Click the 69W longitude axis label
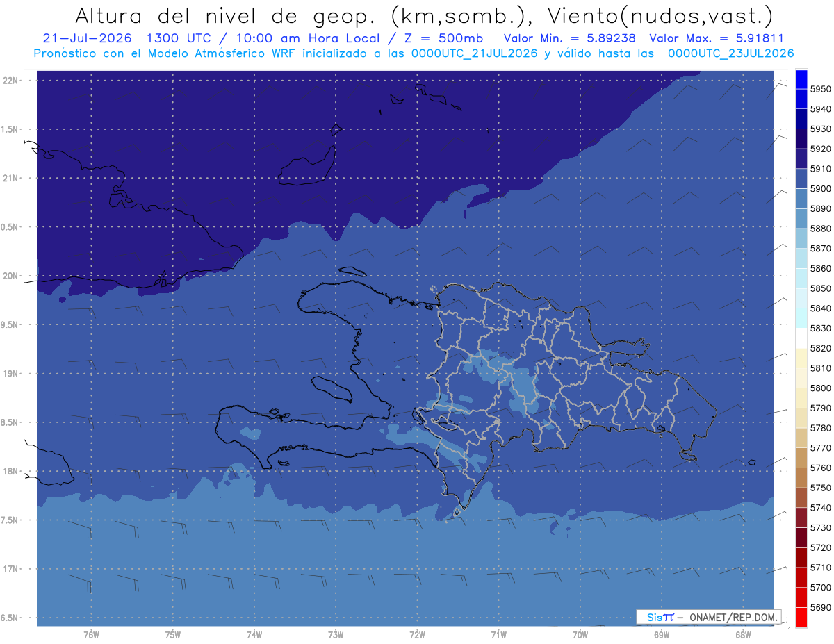 tap(662, 634)
